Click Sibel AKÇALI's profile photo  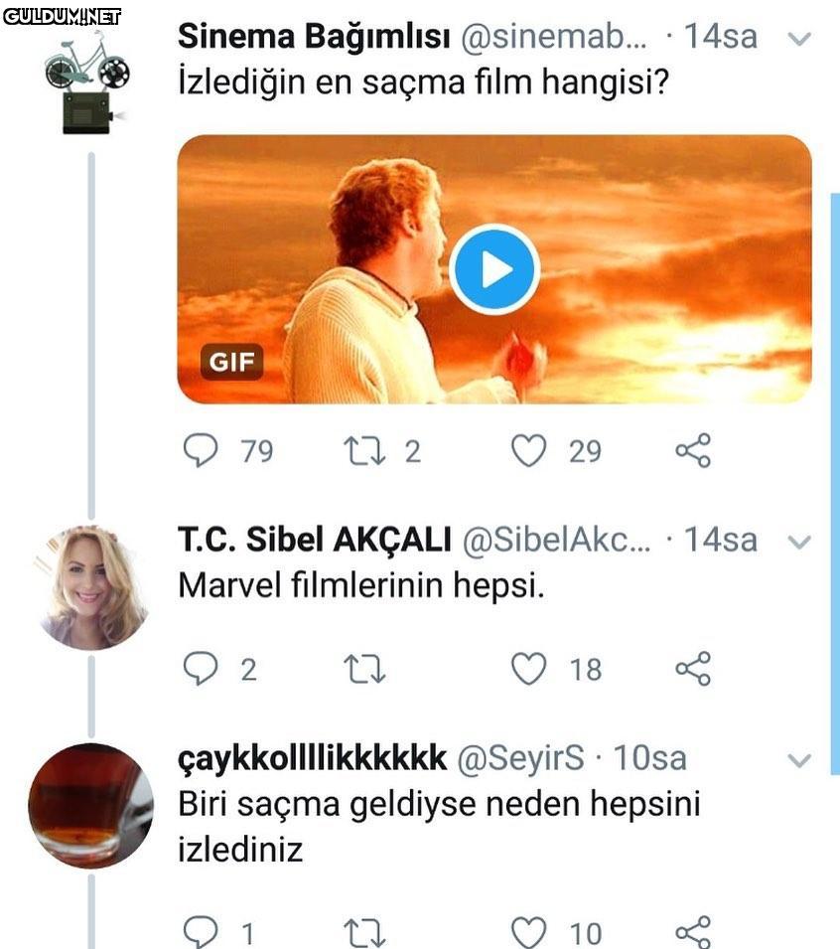[x=92, y=587]
